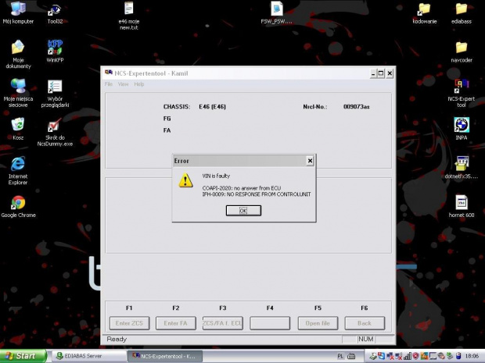Close the NCS-Expertentool window
The width and height of the screenshot is (485, 363).
390,73
